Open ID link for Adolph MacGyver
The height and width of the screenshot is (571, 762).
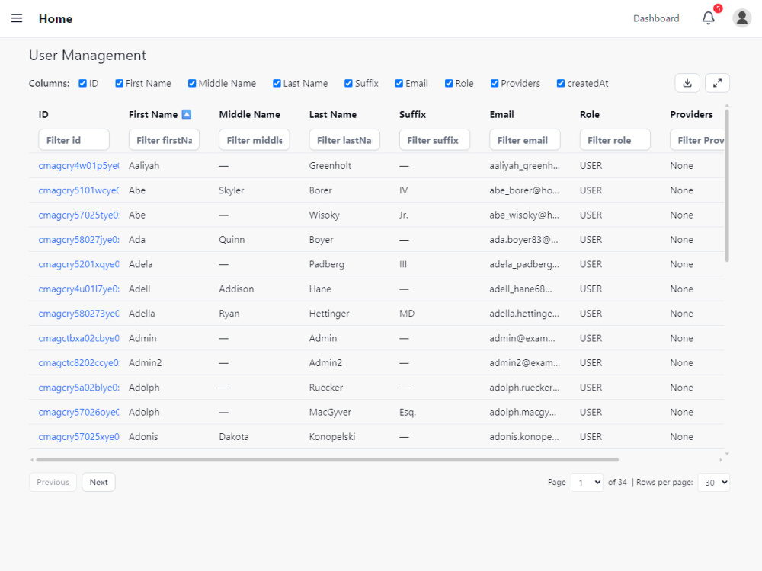[78, 412]
